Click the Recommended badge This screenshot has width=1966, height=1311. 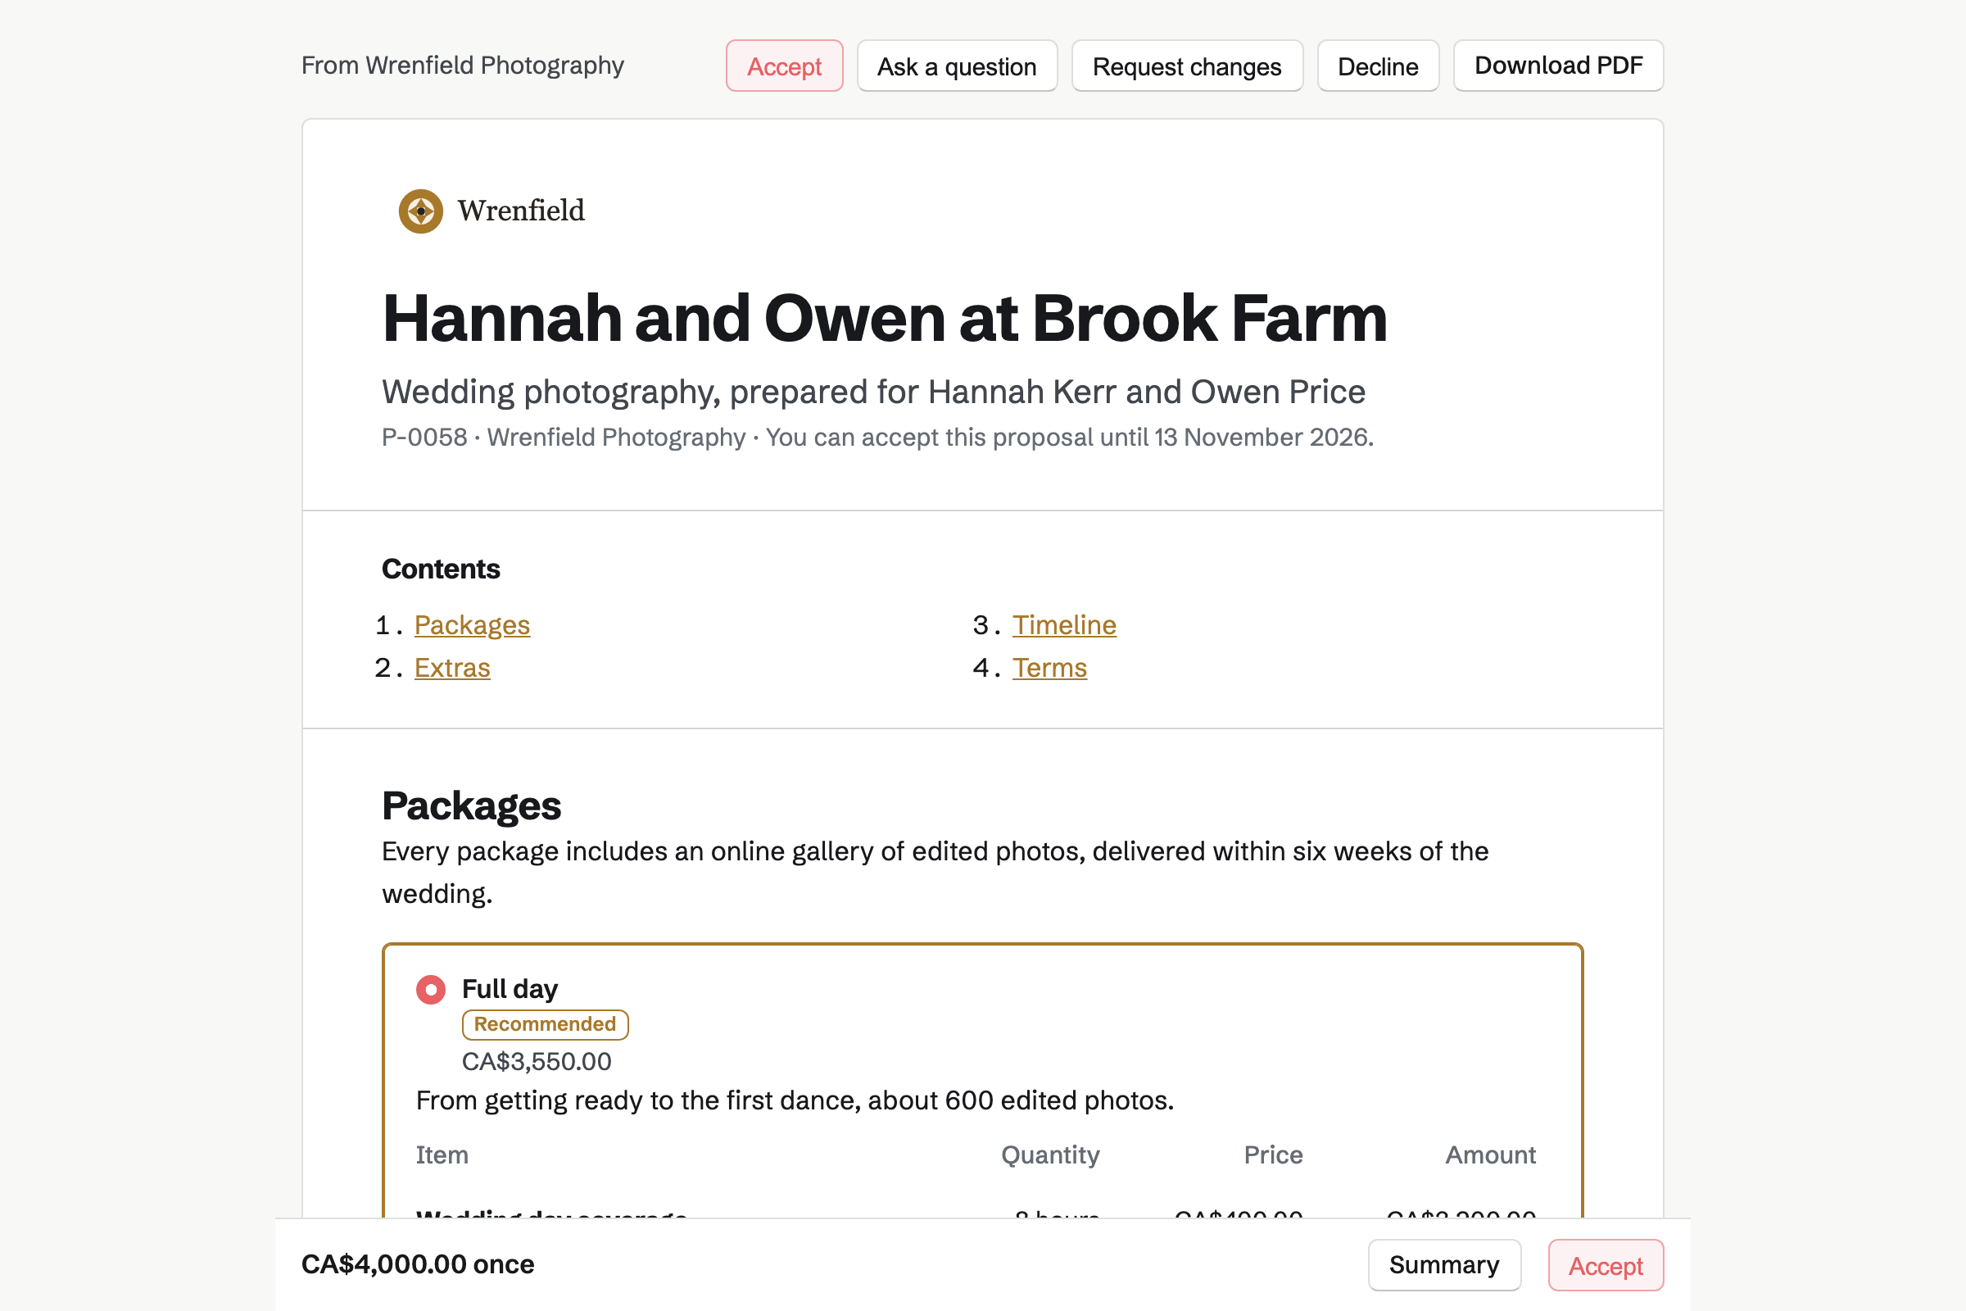click(x=545, y=1024)
